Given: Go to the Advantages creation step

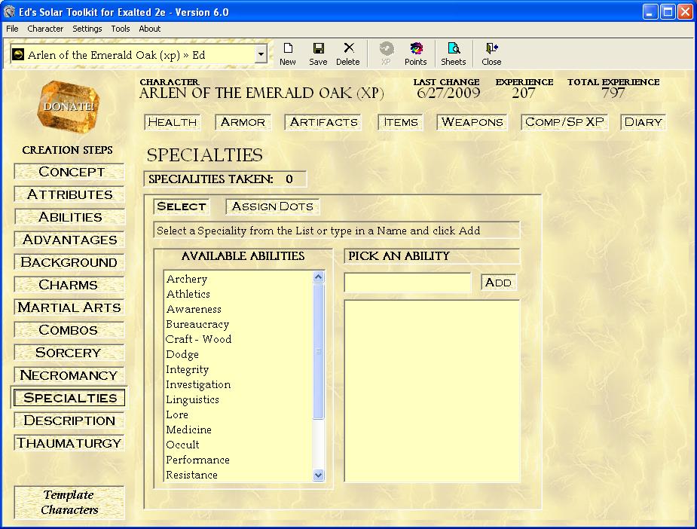Looking at the screenshot, I should pos(69,240).
